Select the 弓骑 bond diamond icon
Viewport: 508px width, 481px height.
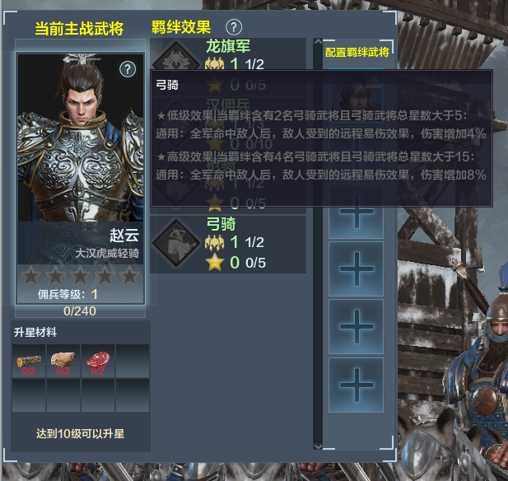(176, 243)
